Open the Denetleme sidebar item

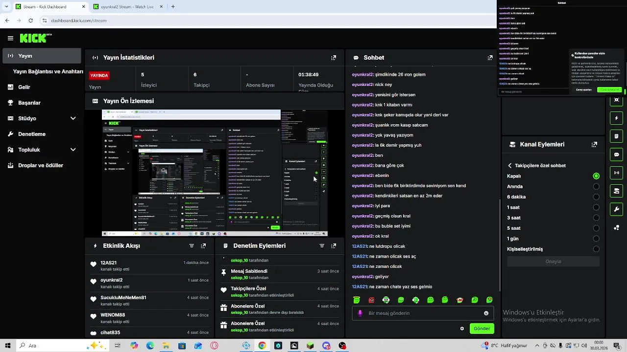(x=42, y=134)
